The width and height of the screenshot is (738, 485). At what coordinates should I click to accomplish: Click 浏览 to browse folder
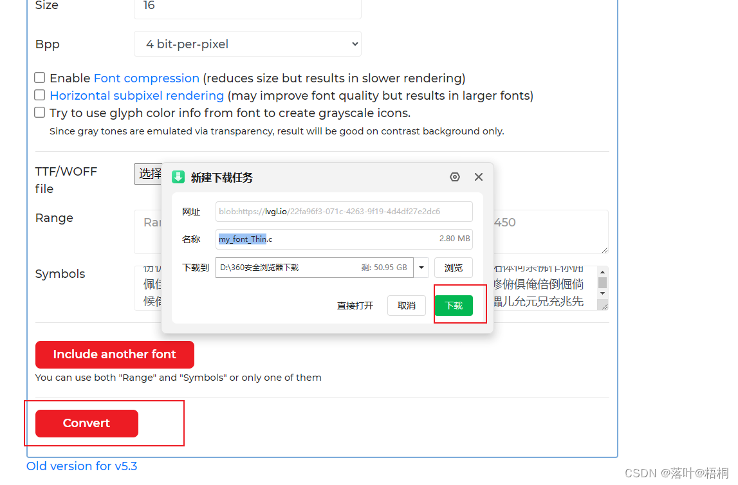point(453,268)
